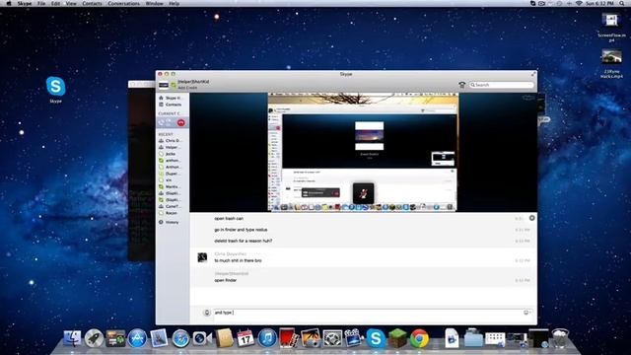631x355 pixels.
Task: Open the File menu
Action: pos(41,3)
